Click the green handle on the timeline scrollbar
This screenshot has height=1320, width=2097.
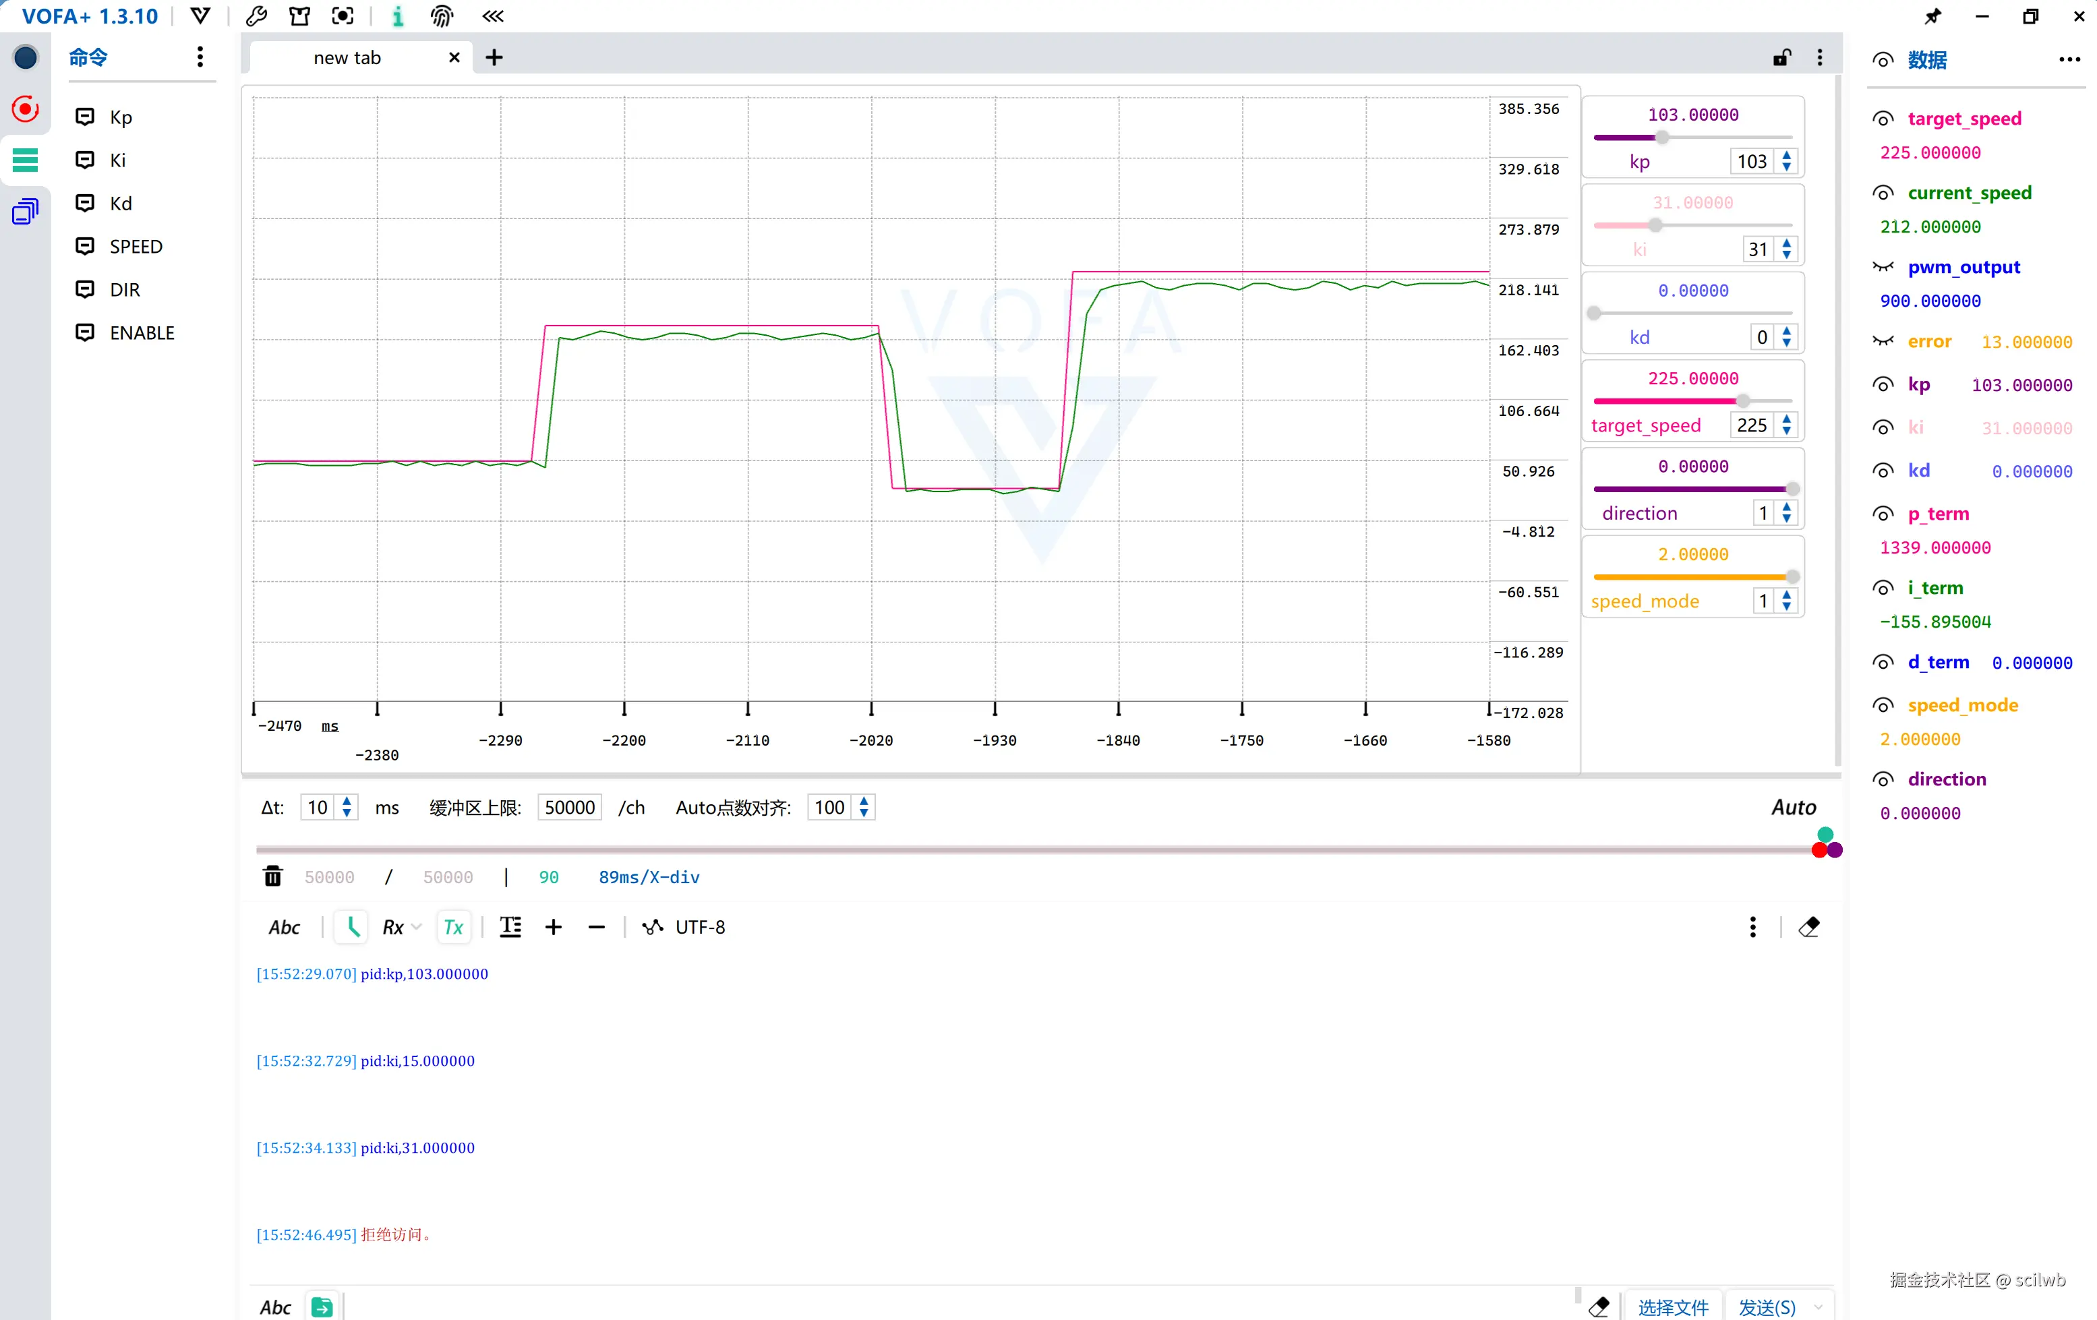1825,835
